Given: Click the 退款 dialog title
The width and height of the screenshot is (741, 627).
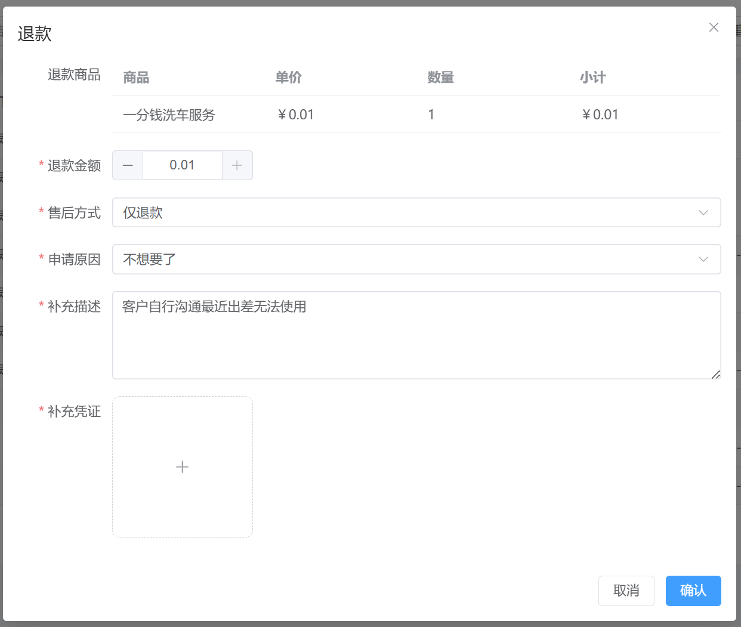Looking at the screenshot, I should (35, 34).
